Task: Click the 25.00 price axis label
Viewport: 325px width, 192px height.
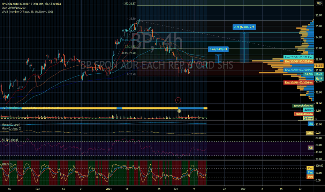Action: point(319,27)
